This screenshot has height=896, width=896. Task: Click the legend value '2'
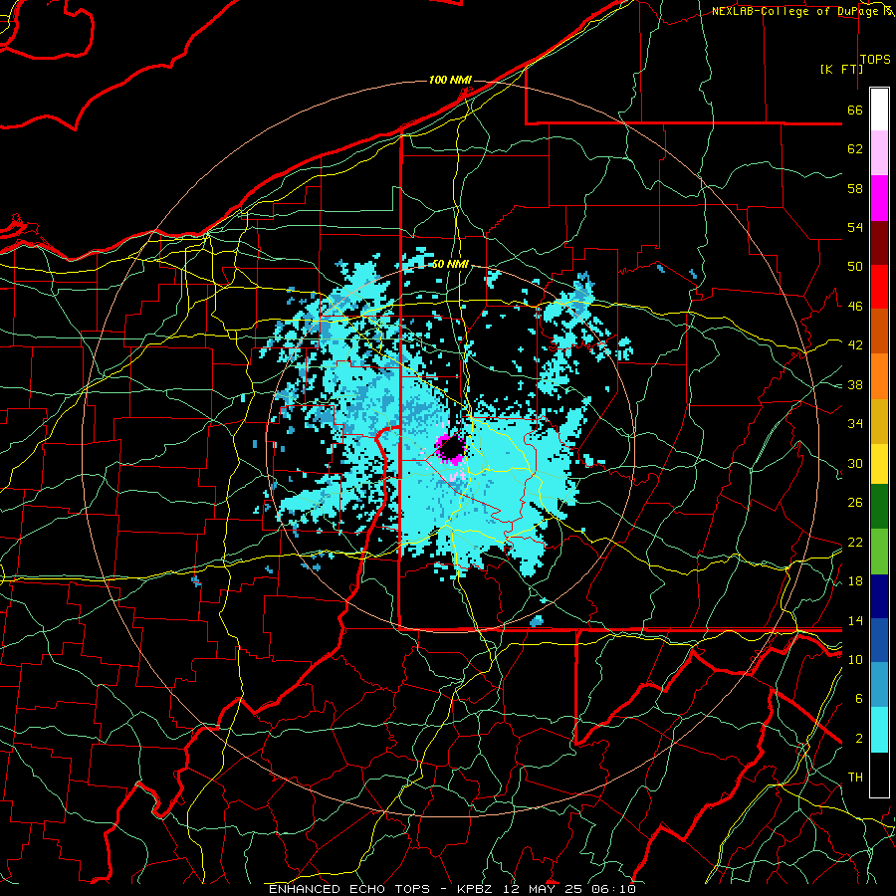(x=859, y=739)
